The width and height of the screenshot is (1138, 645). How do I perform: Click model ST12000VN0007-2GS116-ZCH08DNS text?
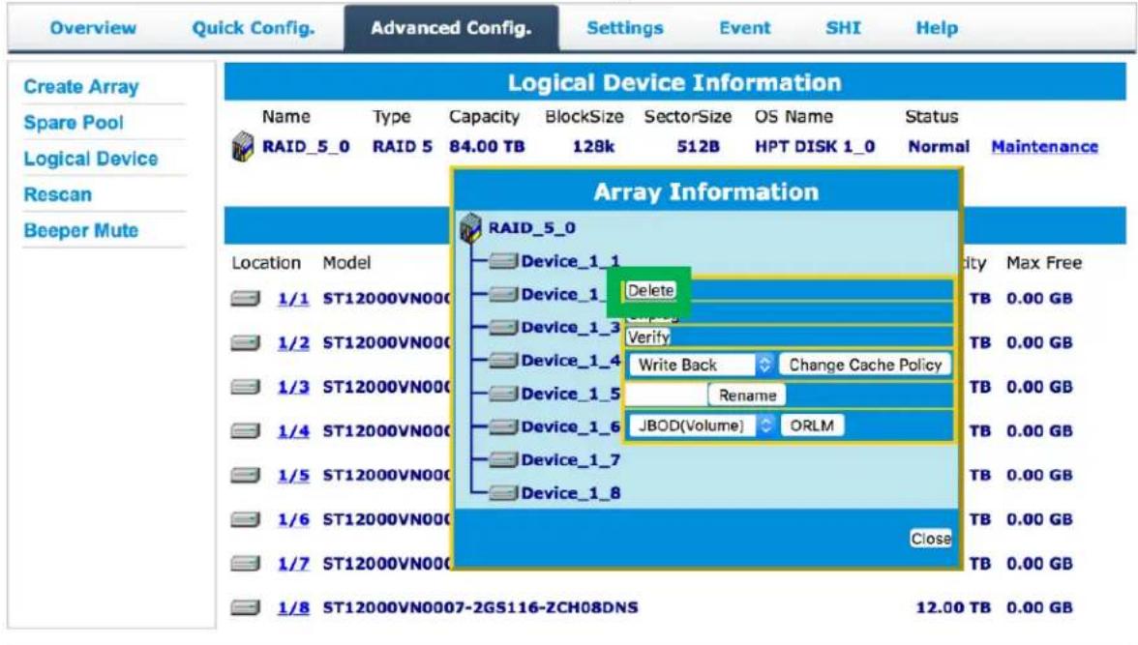pyautogui.click(x=480, y=607)
